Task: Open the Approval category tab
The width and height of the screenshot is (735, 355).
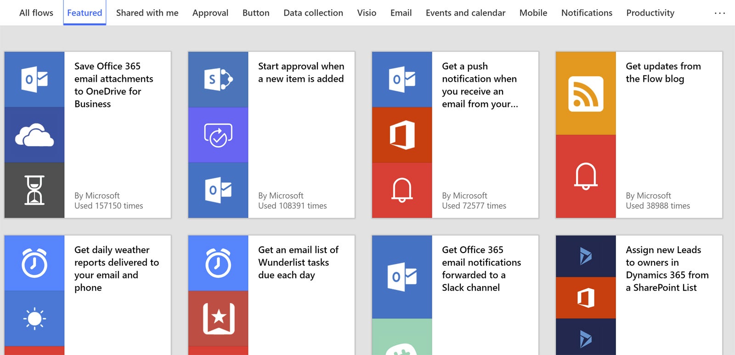Action: tap(210, 13)
